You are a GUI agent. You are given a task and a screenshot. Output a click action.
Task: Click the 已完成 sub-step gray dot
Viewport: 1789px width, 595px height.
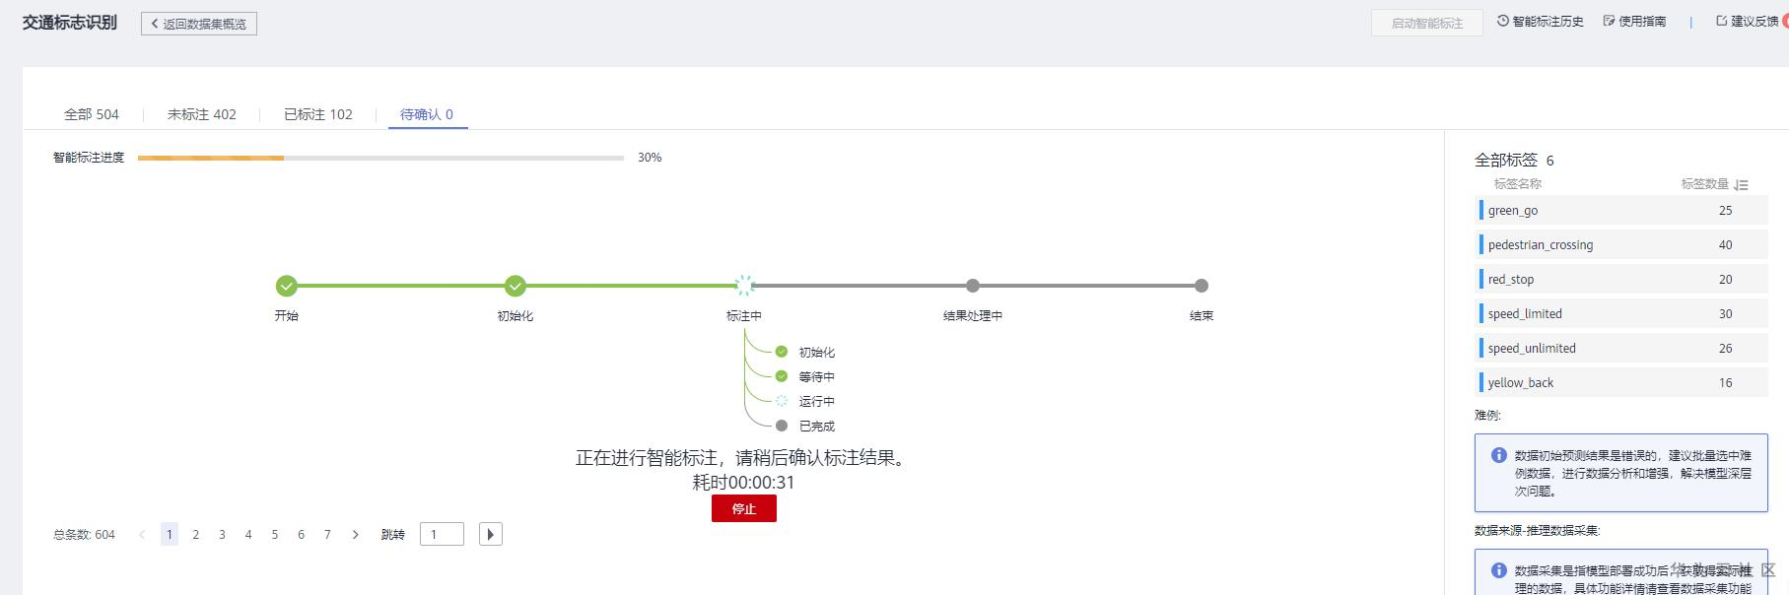(782, 426)
